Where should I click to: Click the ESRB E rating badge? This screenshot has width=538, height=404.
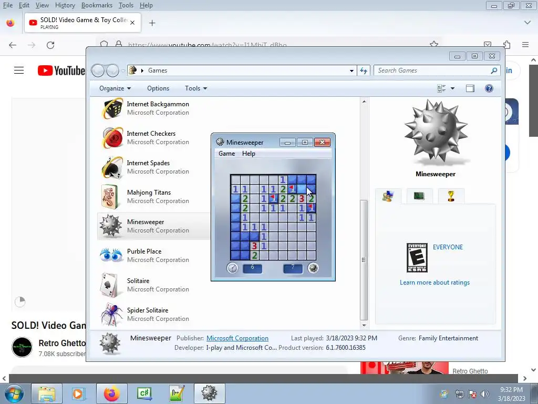point(417,258)
